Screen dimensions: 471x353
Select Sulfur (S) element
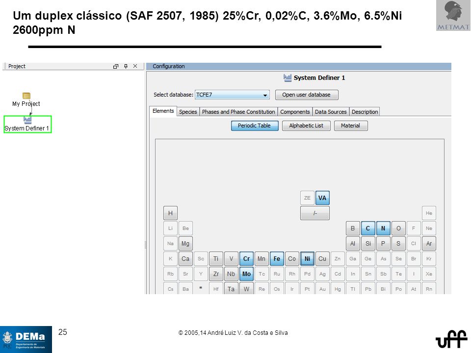398,244
